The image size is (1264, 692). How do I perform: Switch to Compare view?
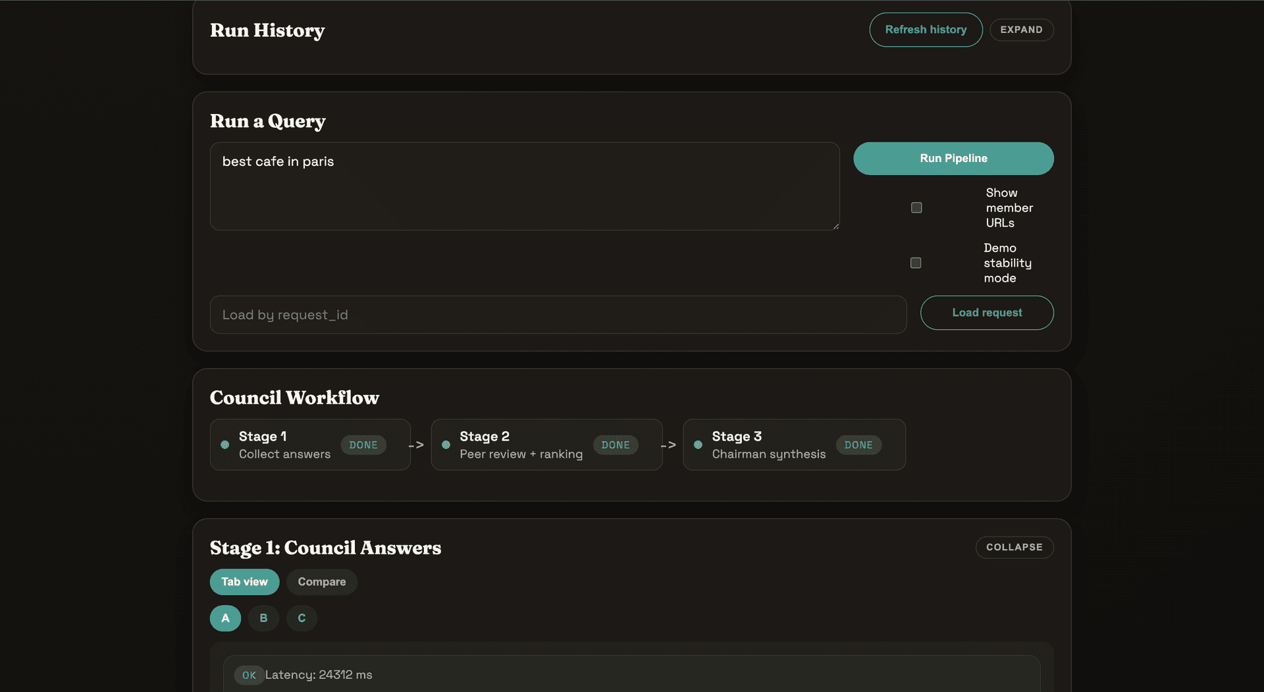(x=322, y=581)
